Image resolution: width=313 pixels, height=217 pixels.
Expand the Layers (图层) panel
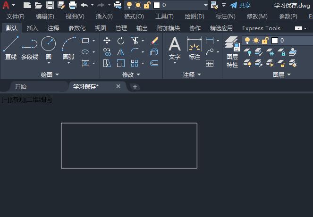click(x=282, y=75)
